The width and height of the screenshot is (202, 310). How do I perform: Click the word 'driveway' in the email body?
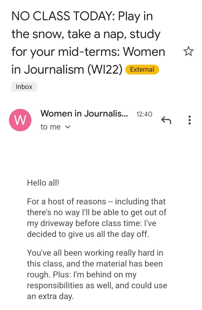[54, 224]
